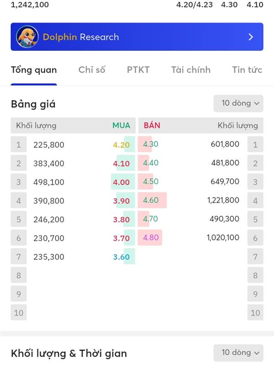Select sell price 4.30 in BÁN column

pyautogui.click(x=151, y=144)
